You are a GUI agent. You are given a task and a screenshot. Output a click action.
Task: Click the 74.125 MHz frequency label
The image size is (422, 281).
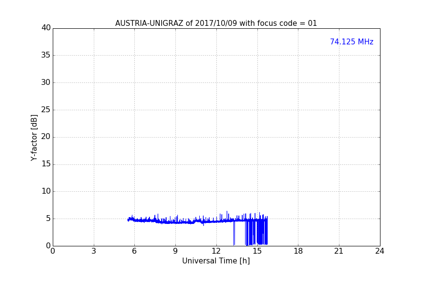click(352, 41)
